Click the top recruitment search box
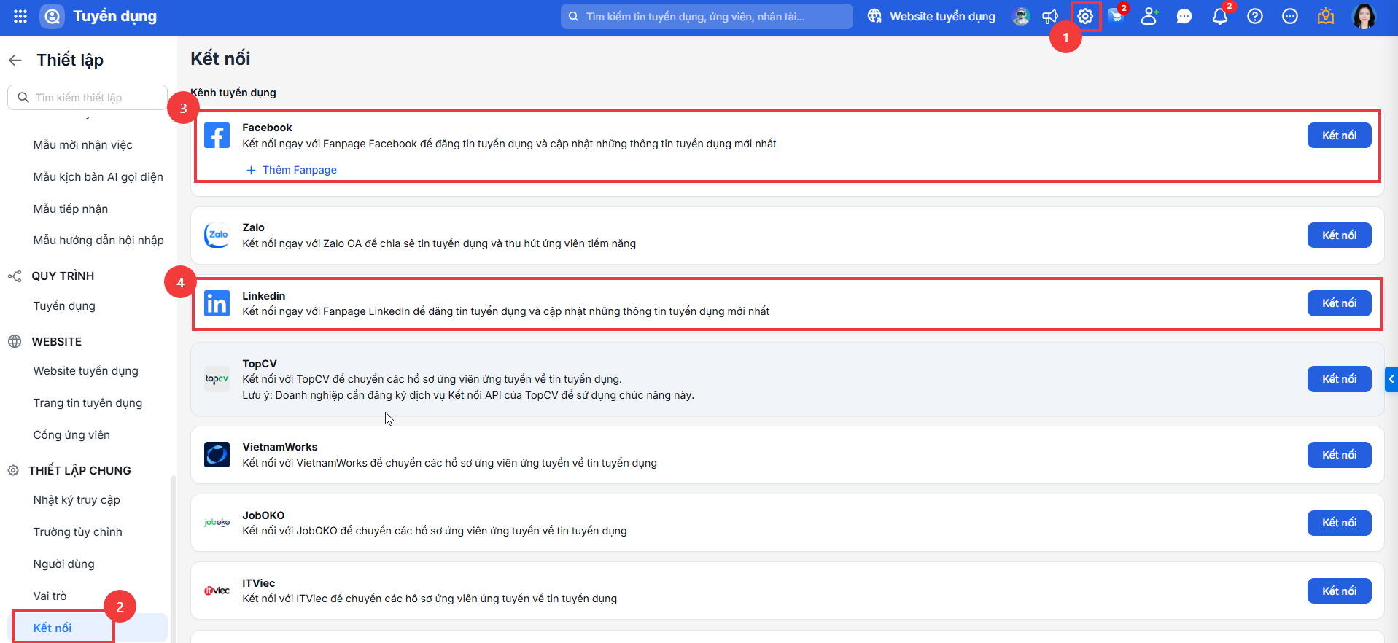Viewport: 1398px width, 643px height. 706,16
